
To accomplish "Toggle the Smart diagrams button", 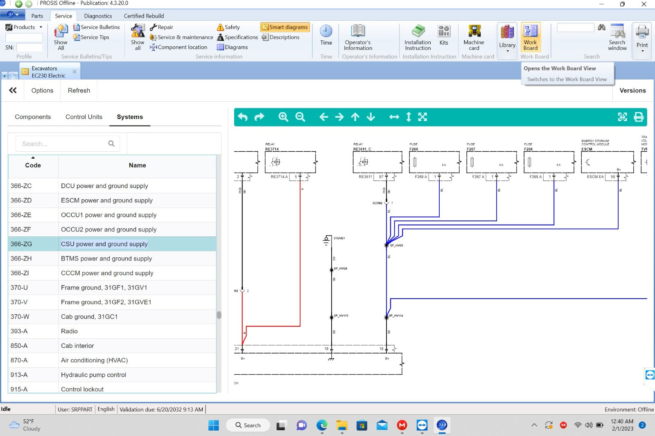I will (285, 27).
